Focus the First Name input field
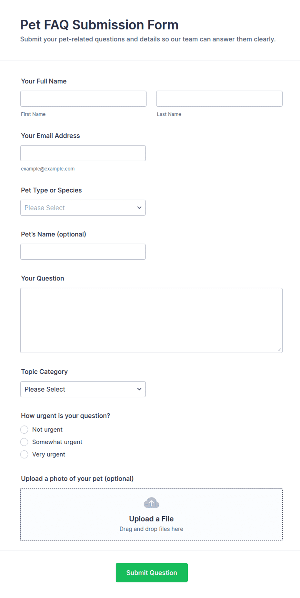This screenshot has width=300, height=598. tap(83, 99)
